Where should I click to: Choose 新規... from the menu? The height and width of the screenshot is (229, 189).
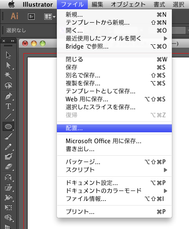114,15
